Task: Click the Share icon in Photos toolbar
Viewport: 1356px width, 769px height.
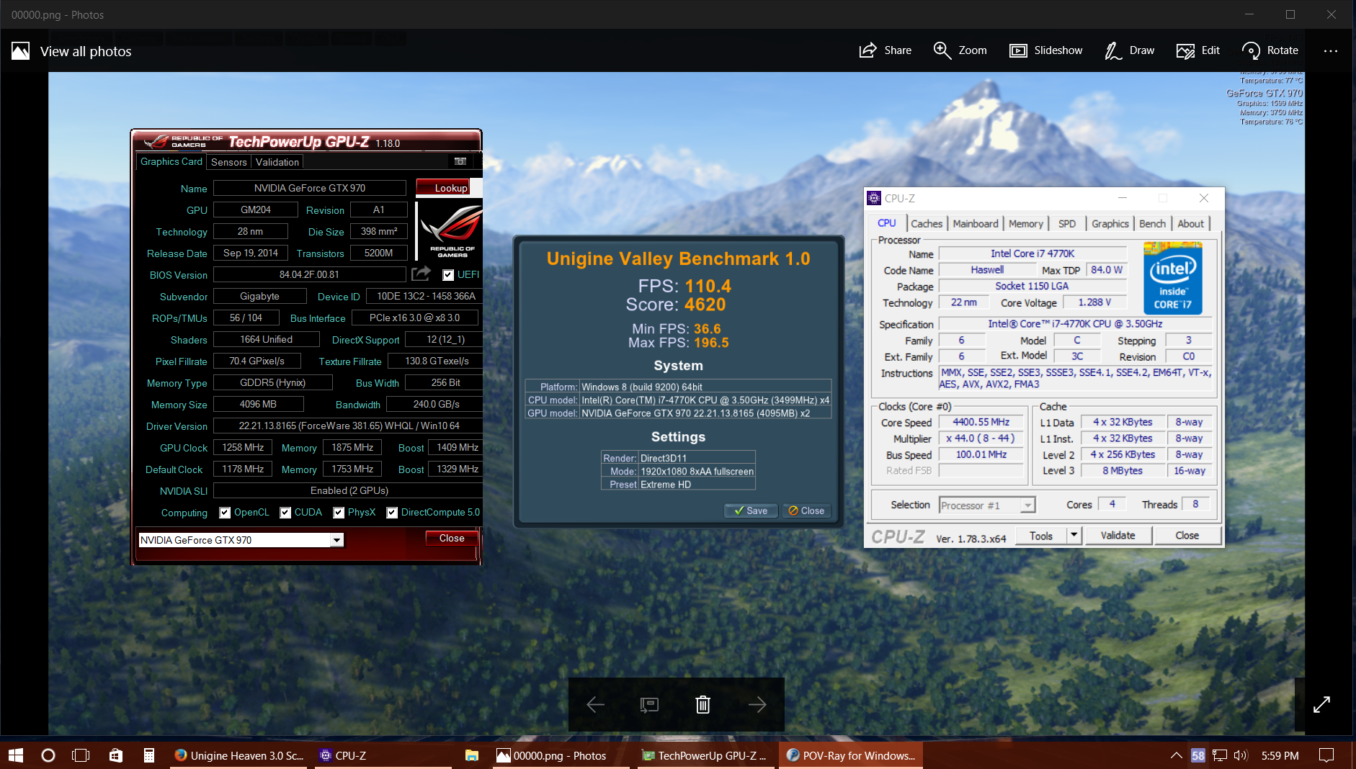Action: pyautogui.click(x=867, y=50)
